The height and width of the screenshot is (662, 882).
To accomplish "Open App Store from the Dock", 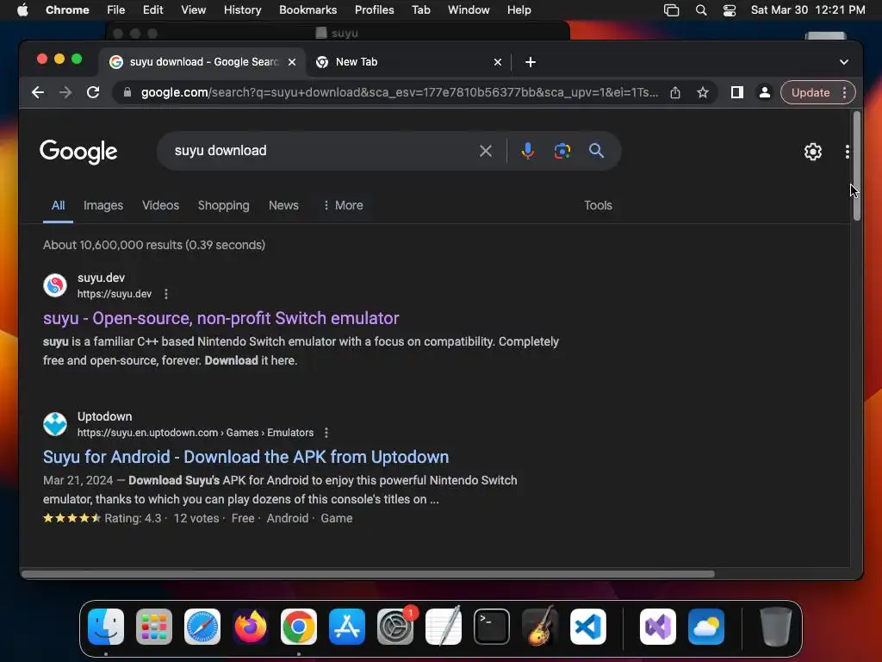I will point(347,627).
